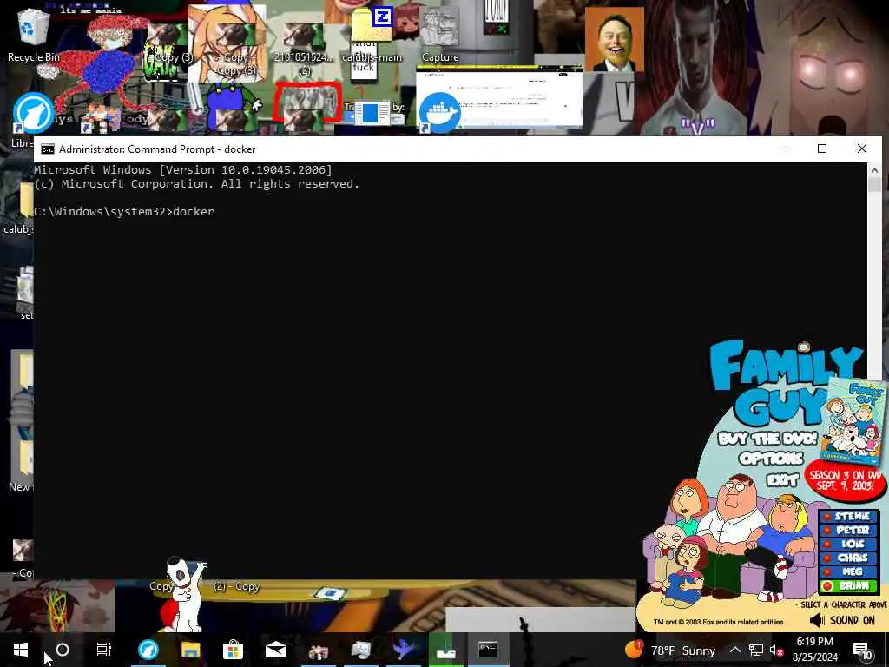The image size is (889, 667).
Task: Select the document file icon left of Docker shortcut
Action: click(370, 112)
